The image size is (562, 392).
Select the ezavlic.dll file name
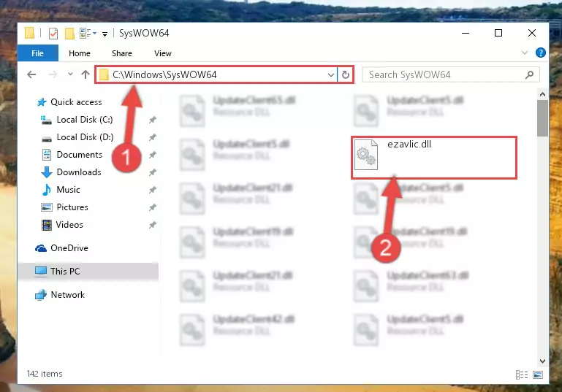click(409, 145)
